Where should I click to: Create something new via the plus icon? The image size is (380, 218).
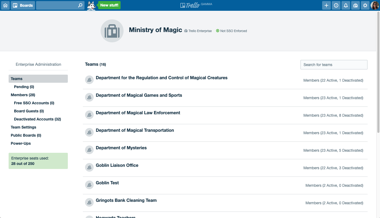tap(326, 5)
